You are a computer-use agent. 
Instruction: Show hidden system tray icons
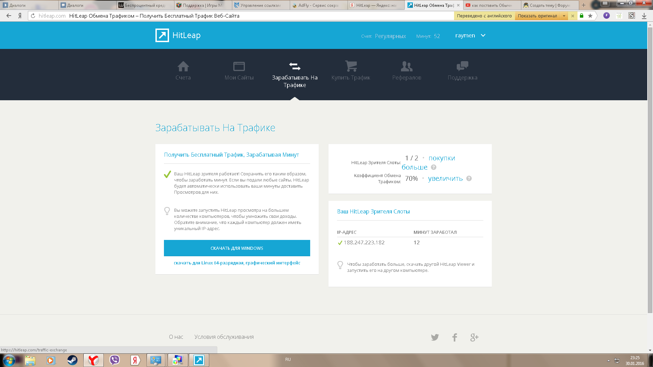point(608,361)
